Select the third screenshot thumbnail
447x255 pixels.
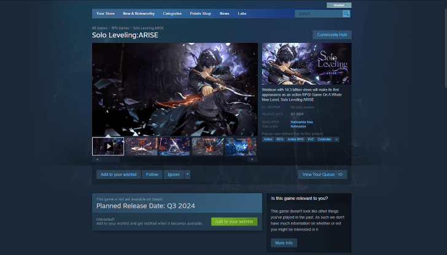174,147
